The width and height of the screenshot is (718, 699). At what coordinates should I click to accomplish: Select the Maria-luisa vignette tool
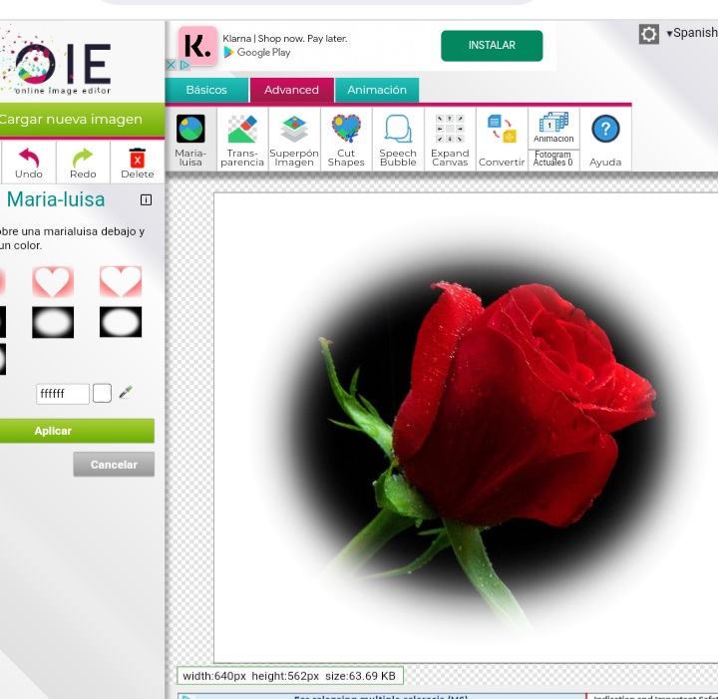coord(190,140)
